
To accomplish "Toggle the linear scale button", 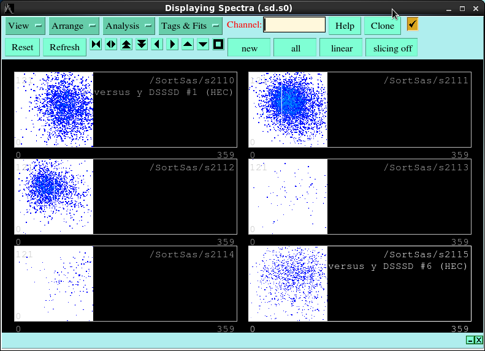I will click(x=342, y=48).
